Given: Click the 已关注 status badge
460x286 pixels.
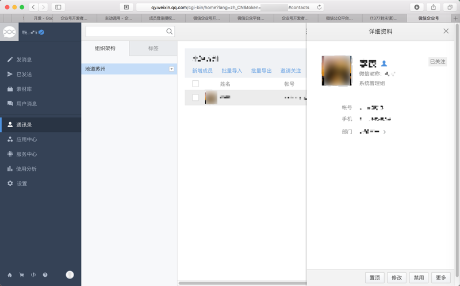Looking at the screenshot, I should tap(438, 61).
